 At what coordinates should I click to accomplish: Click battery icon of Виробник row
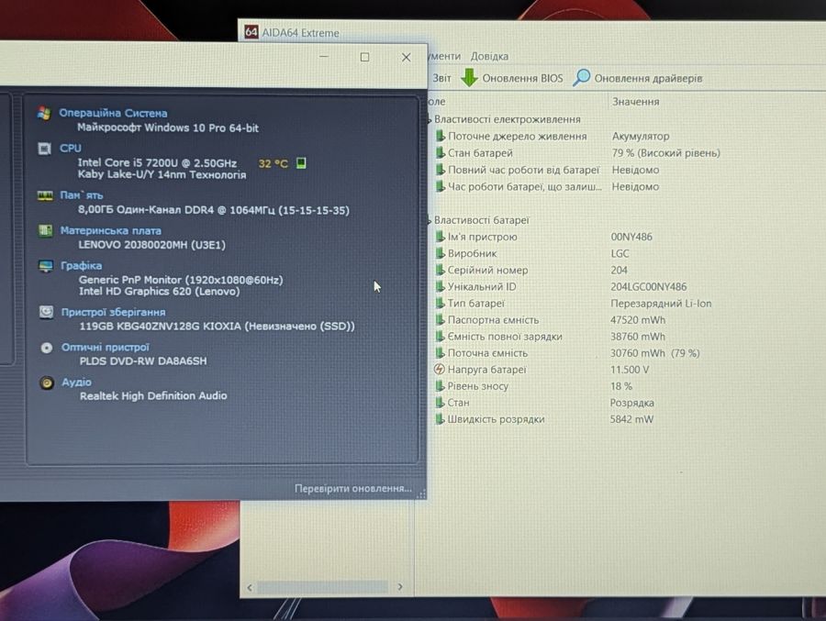[x=440, y=253]
